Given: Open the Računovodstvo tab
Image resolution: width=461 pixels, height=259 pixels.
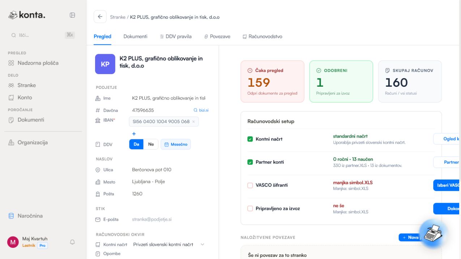Looking at the screenshot, I should point(262,36).
